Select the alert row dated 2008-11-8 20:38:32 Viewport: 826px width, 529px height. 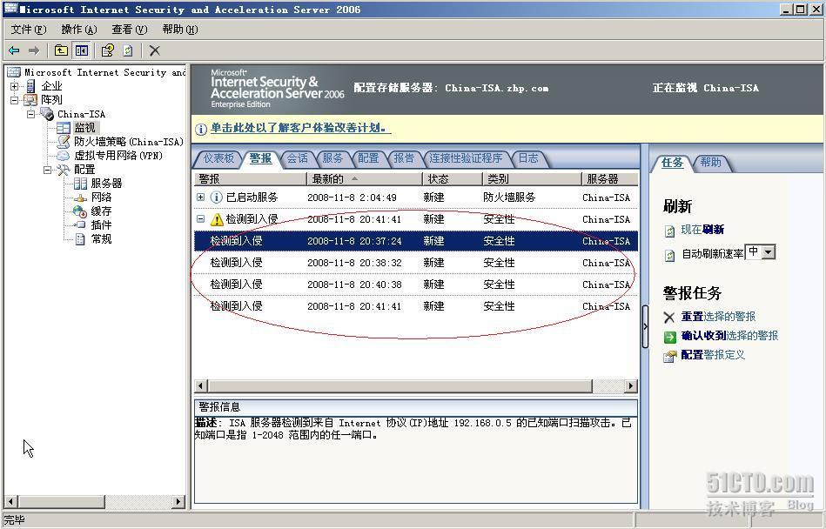click(x=416, y=263)
